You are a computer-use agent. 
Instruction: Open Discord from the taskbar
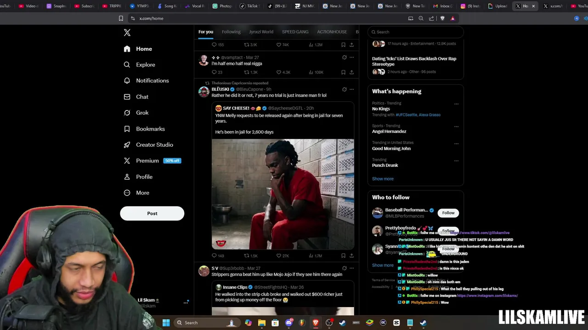289,323
